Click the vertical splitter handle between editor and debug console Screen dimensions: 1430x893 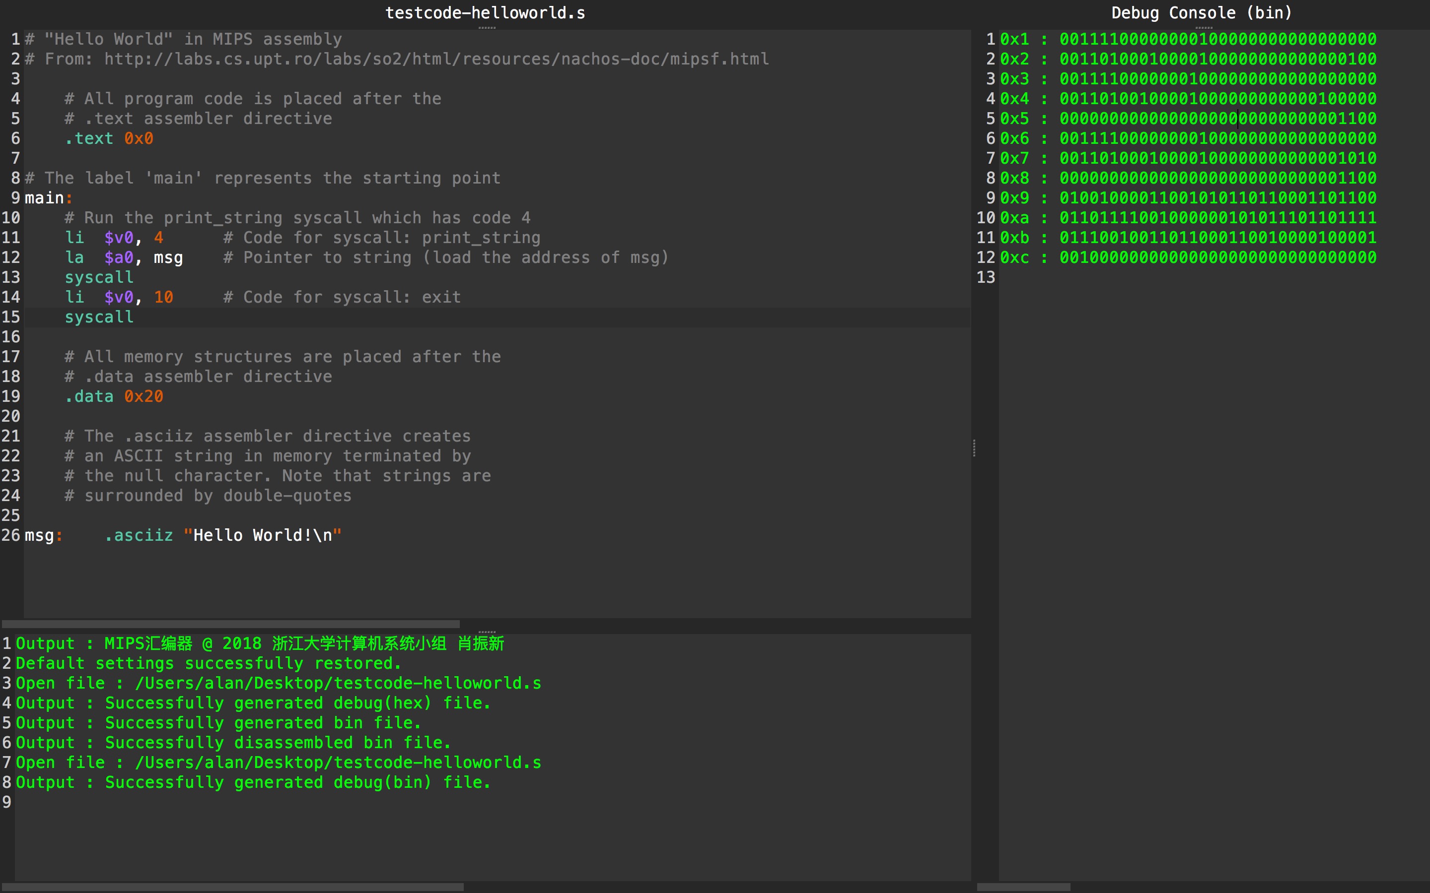pos(974,448)
